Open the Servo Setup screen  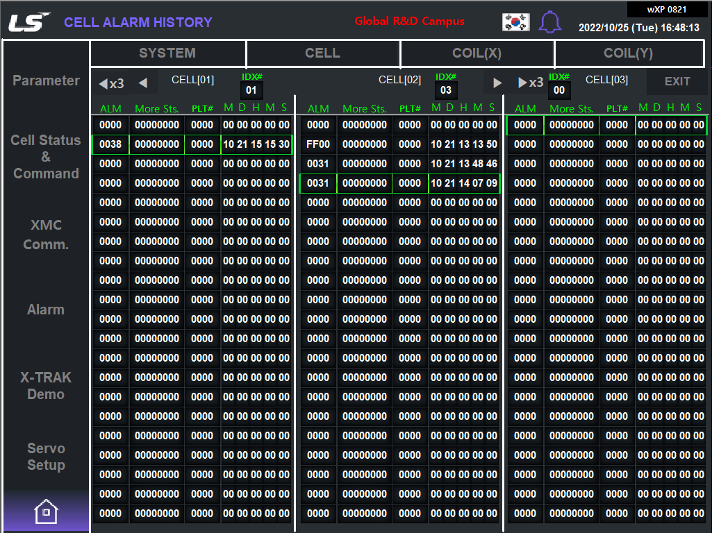(x=45, y=457)
